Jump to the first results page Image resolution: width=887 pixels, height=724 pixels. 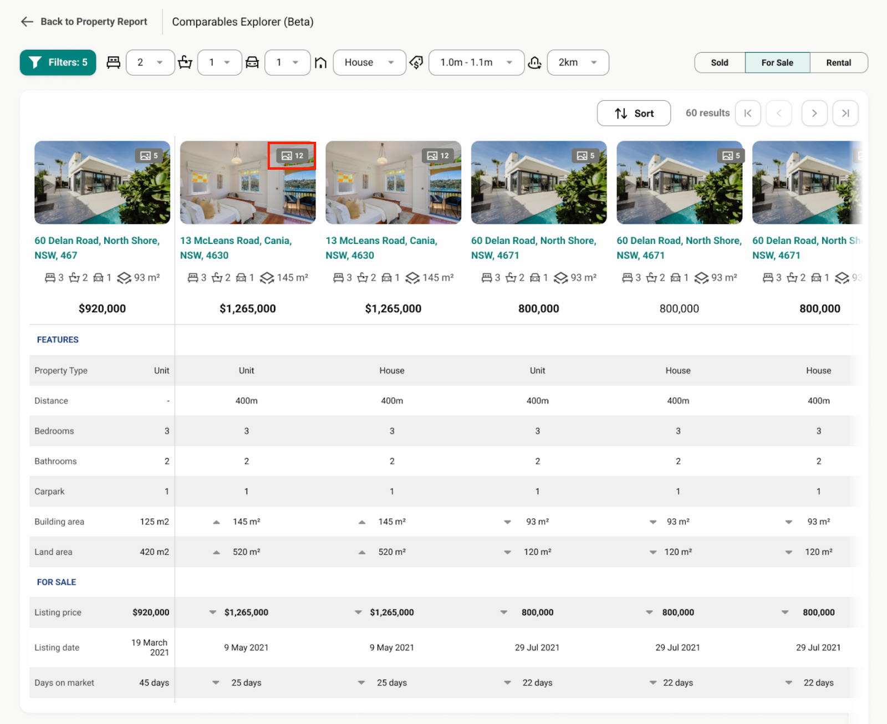tap(748, 114)
